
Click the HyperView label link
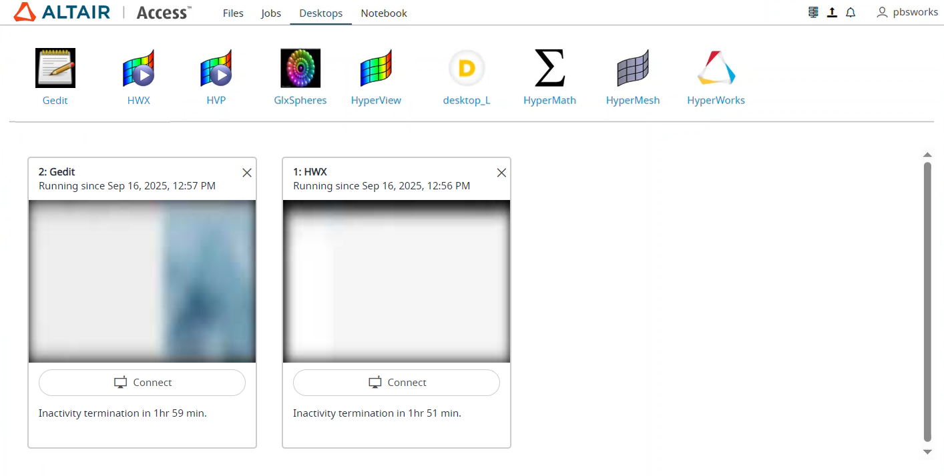tap(376, 101)
